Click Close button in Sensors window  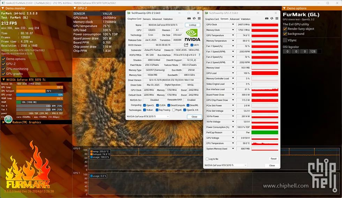coord(272,166)
